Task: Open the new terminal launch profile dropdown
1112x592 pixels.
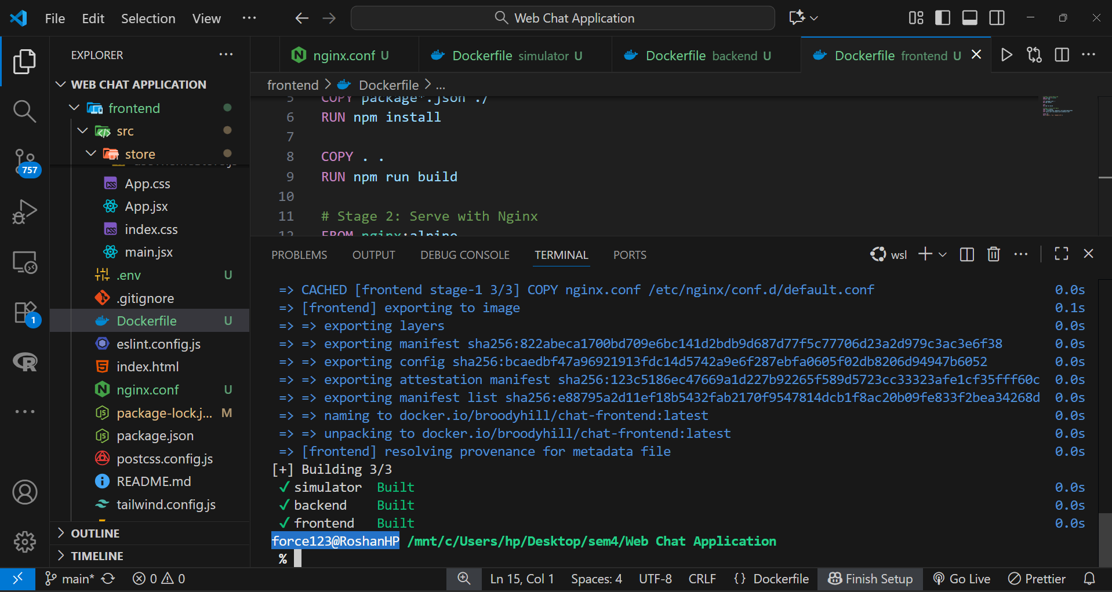Action: [943, 254]
